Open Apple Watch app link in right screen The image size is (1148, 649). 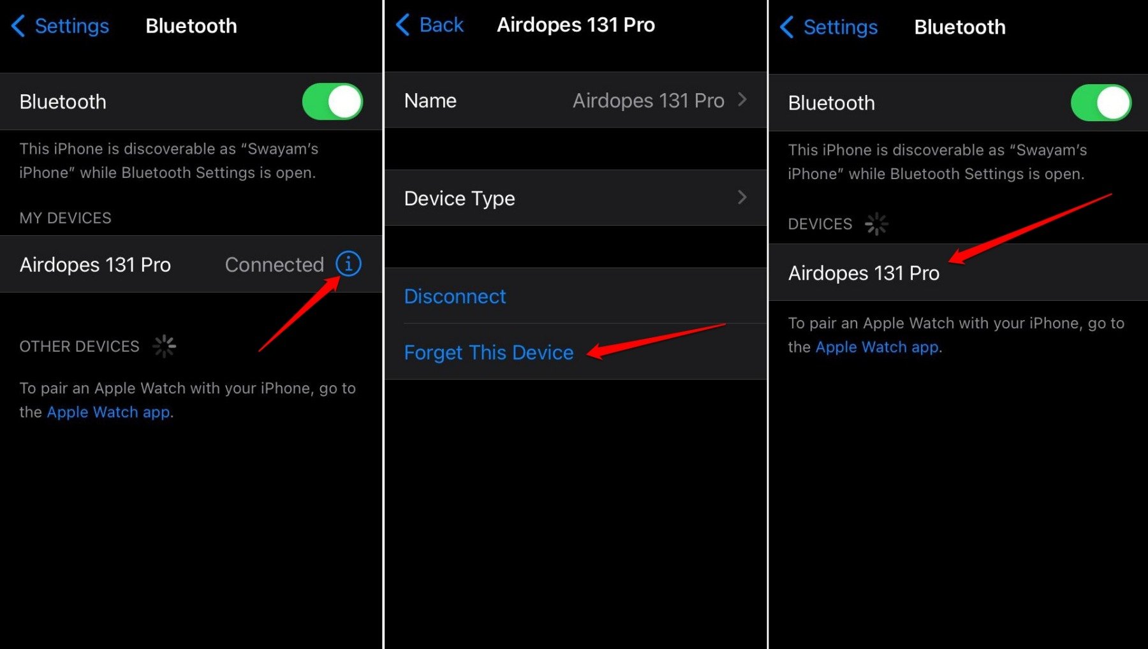(877, 347)
